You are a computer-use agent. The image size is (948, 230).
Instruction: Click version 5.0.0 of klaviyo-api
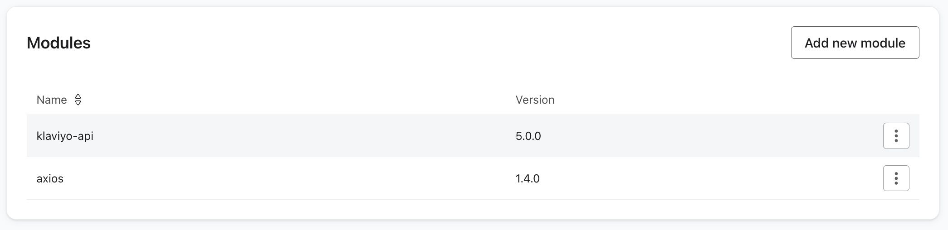coord(528,136)
